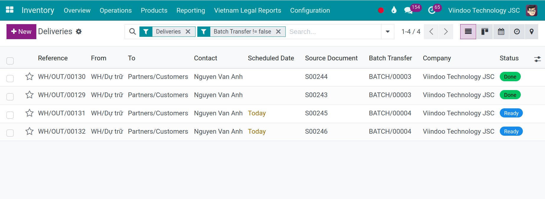This screenshot has width=545, height=199.
Task: Go to the previous page of records
Action: [431, 31]
